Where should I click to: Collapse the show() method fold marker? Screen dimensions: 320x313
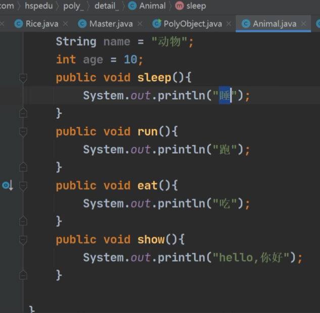coord(23,240)
